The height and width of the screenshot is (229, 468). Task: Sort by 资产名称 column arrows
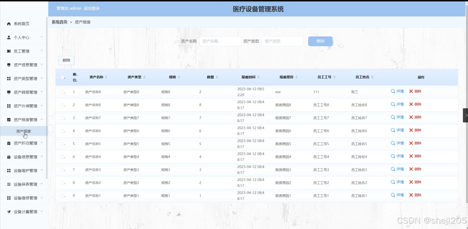coord(106,77)
